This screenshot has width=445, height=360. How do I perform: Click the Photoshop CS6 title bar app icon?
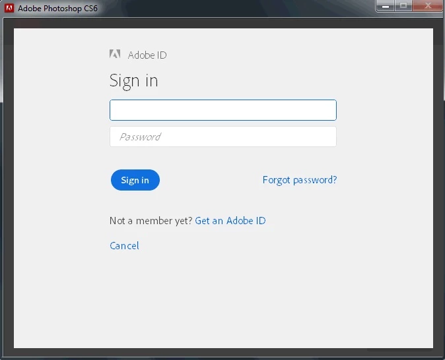click(9, 8)
